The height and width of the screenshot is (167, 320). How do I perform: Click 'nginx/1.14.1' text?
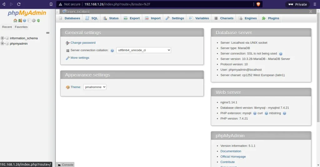tap(228, 102)
